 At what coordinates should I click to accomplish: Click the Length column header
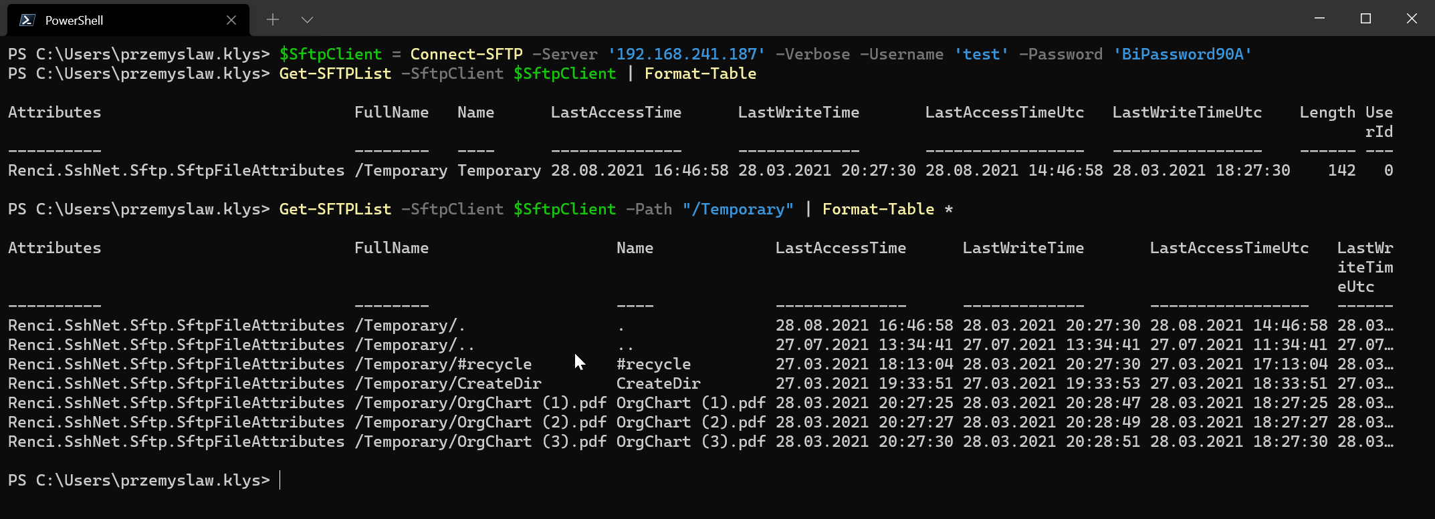tap(1327, 112)
